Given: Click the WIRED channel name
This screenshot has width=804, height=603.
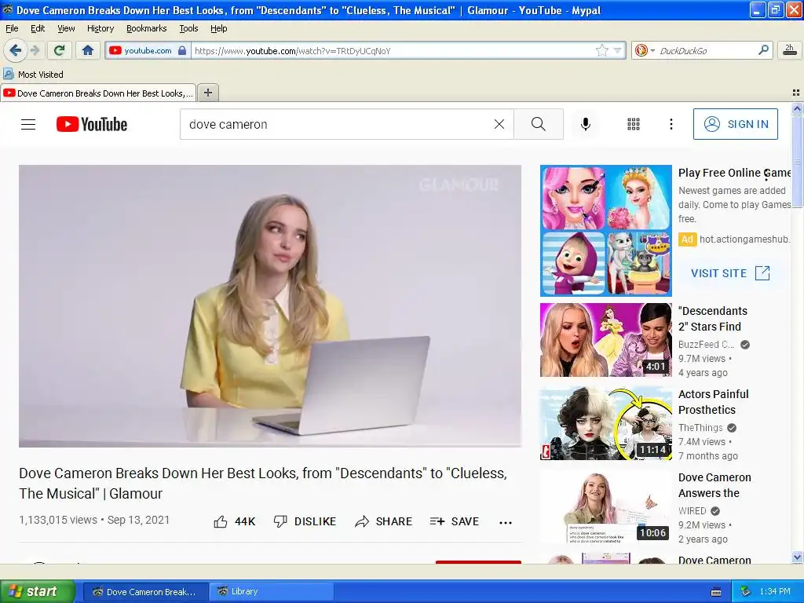Looking at the screenshot, I should coord(693,510).
